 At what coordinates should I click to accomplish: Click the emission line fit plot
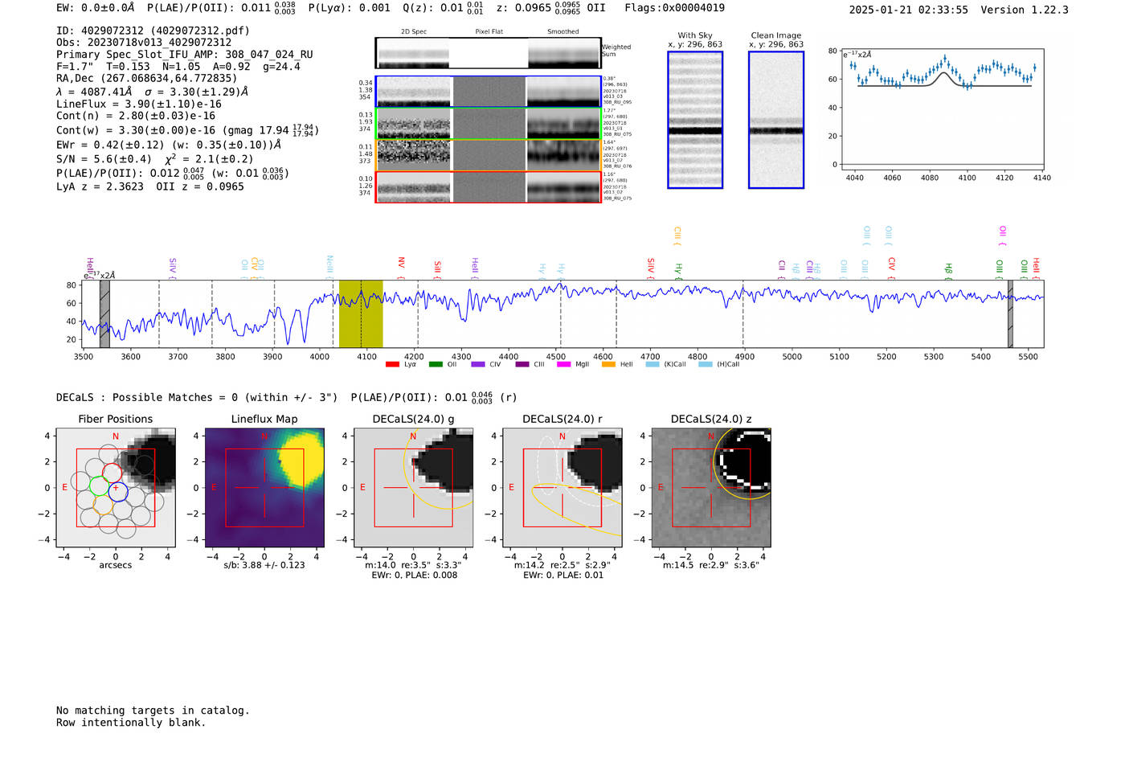coord(943,109)
